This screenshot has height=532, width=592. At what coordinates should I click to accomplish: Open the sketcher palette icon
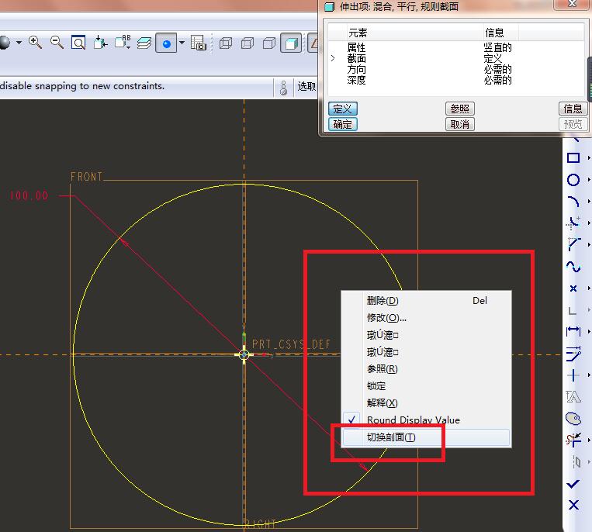tap(573, 419)
